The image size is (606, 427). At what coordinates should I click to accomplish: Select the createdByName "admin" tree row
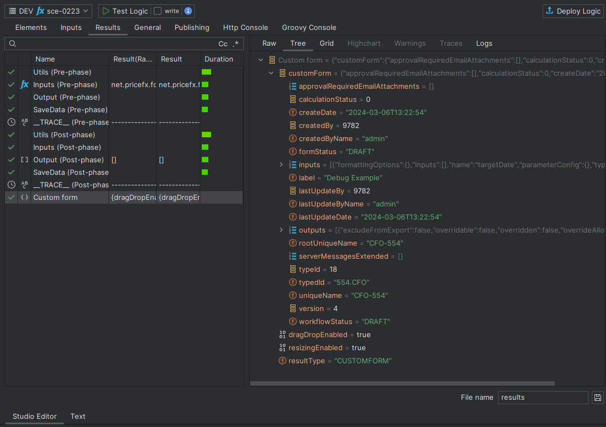click(x=338, y=138)
